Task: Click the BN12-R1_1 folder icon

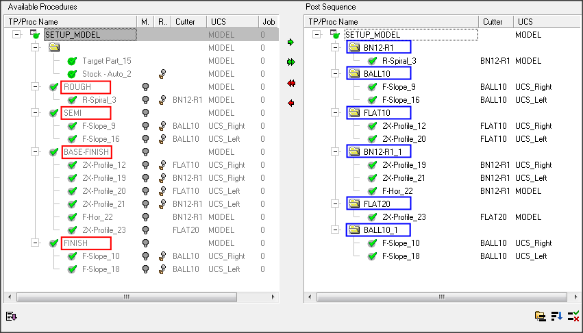Action: pos(354,151)
